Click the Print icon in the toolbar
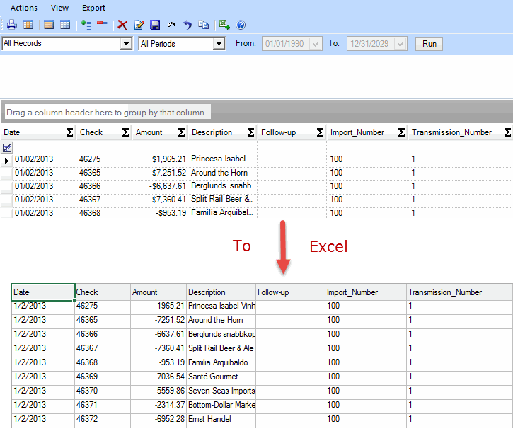 point(11,25)
